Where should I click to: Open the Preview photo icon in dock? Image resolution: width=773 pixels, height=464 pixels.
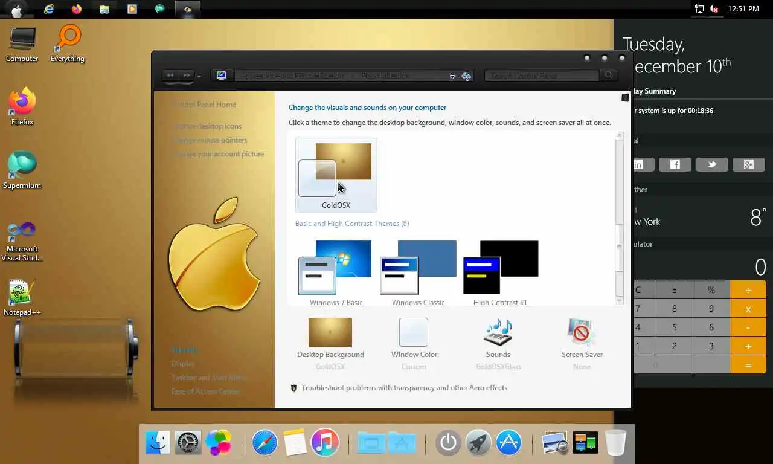pyautogui.click(x=555, y=443)
